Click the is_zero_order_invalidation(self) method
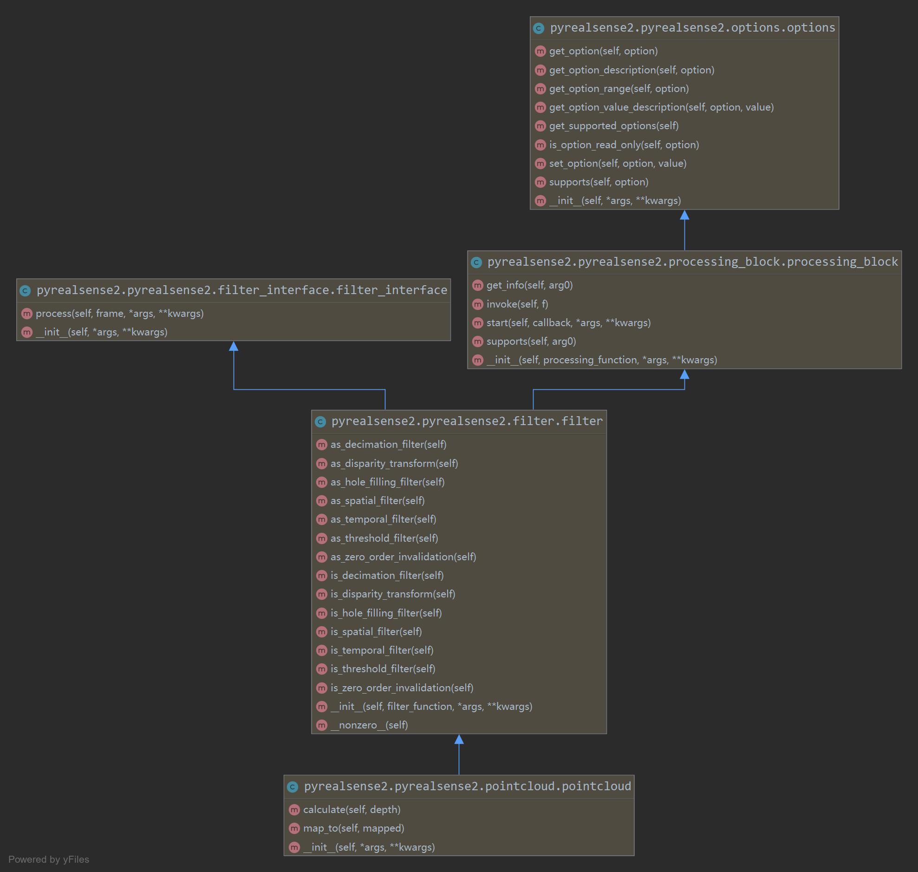 402,688
